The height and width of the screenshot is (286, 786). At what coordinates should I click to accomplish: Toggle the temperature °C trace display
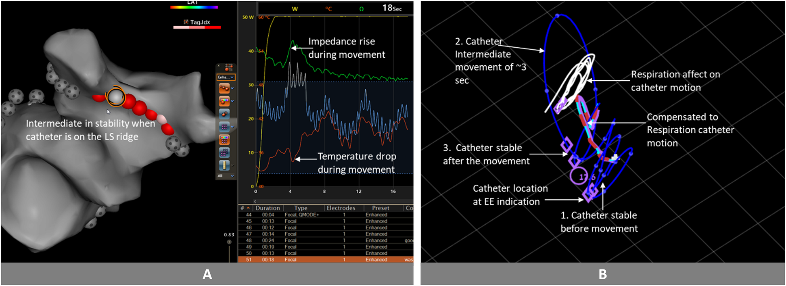(328, 9)
